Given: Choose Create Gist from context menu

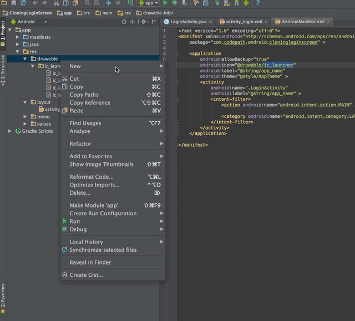Looking at the screenshot, I should point(86,275).
